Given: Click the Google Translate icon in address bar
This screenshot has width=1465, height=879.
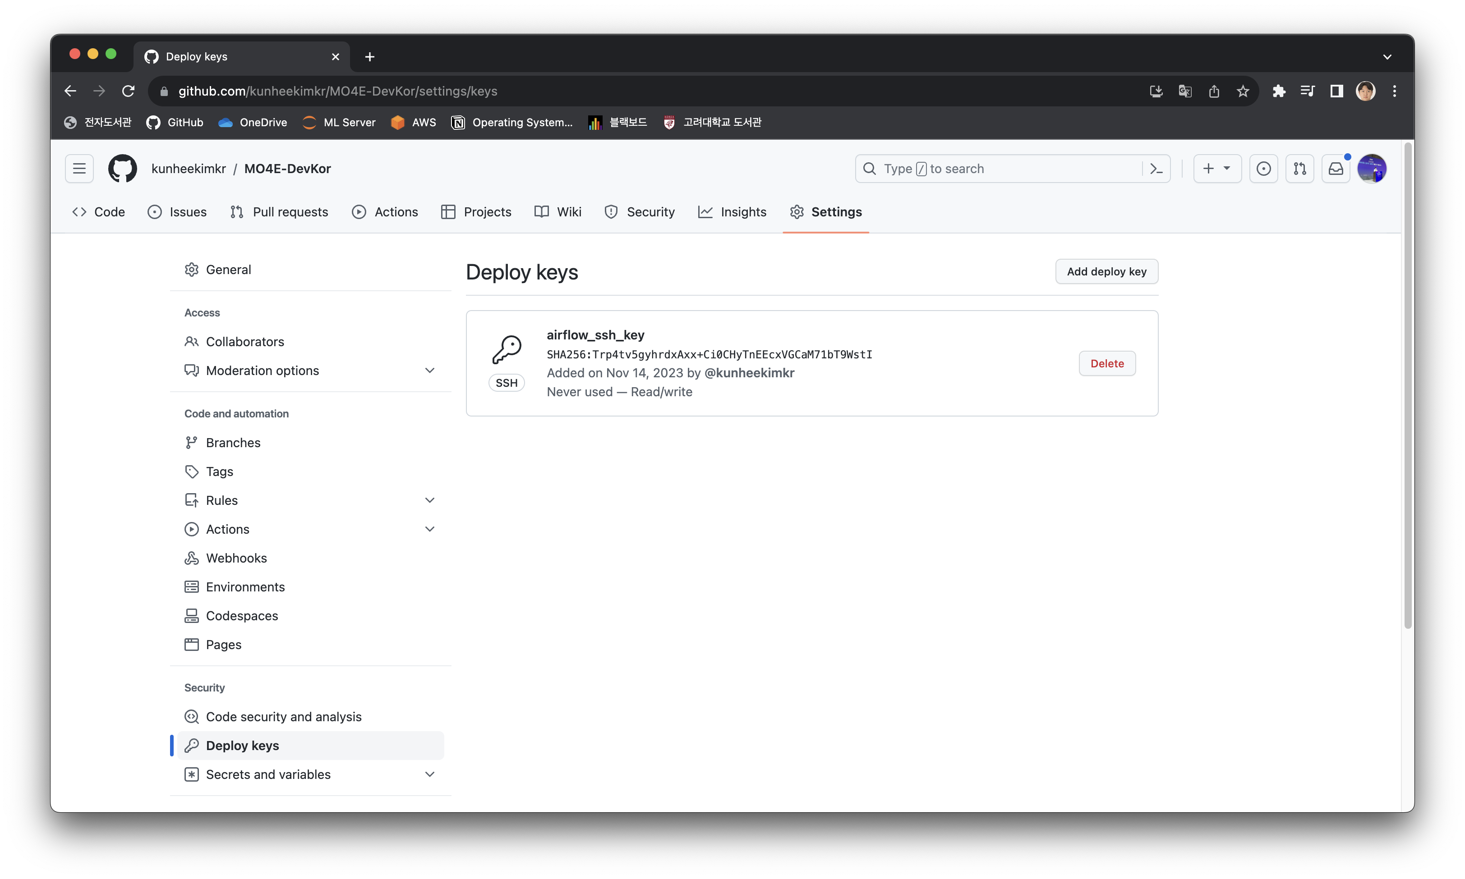Looking at the screenshot, I should coord(1185,91).
